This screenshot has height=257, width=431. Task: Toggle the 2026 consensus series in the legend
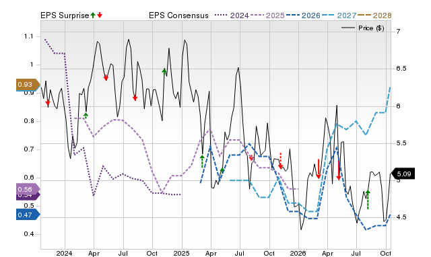pos(303,15)
